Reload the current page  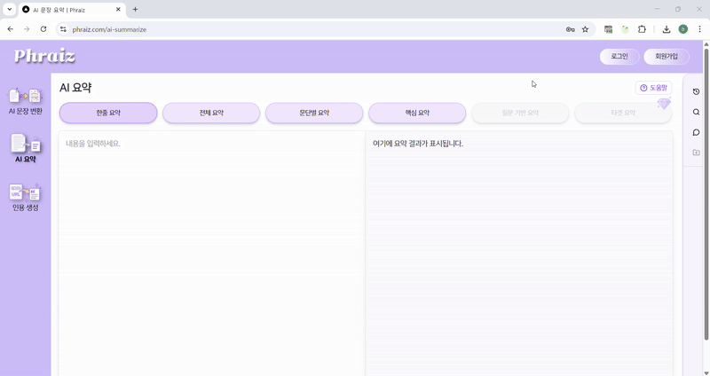point(43,29)
